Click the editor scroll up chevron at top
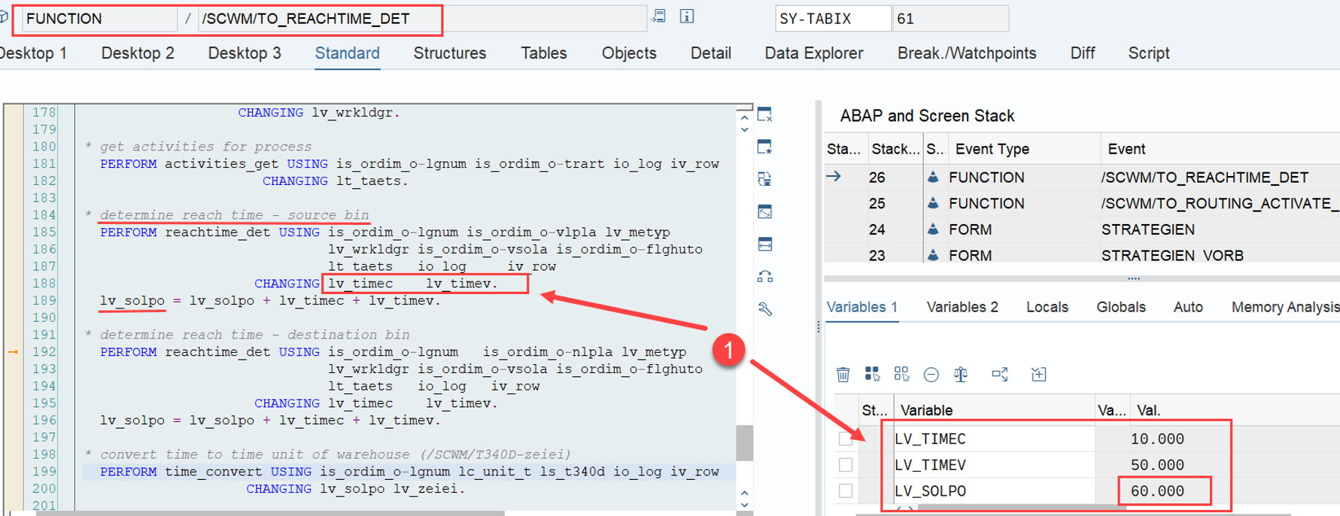Screen dimensions: 1340x516 point(745,117)
